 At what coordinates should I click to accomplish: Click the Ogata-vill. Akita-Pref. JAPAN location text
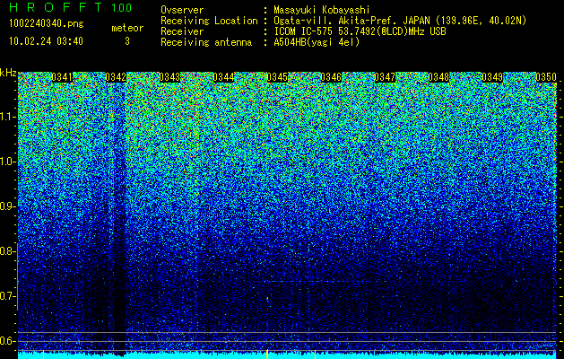pos(400,21)
